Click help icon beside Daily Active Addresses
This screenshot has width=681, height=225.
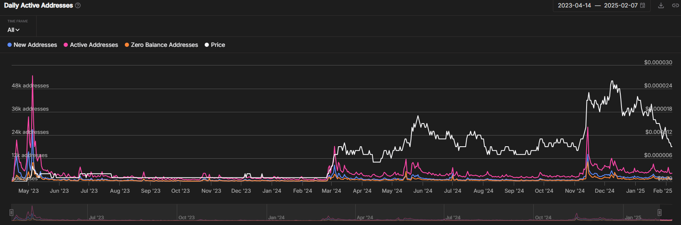[x=78, y=5]
